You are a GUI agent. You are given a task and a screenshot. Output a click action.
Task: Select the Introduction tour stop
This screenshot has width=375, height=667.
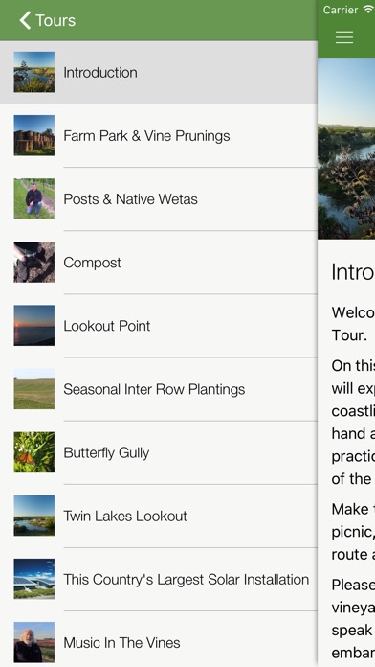point(159,72)
